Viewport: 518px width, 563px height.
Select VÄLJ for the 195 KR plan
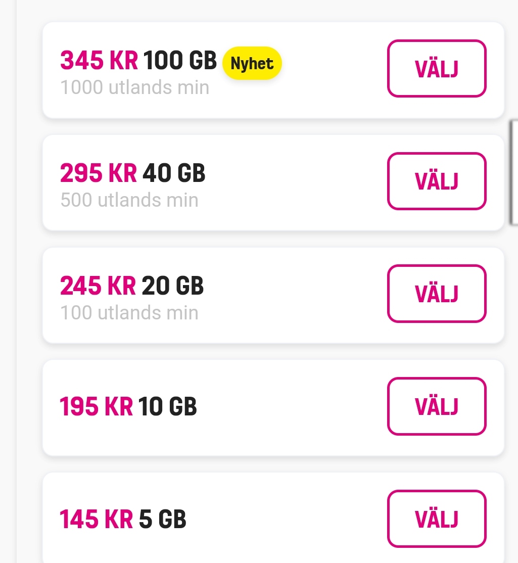pyautogui.click(x=437, y=406)
